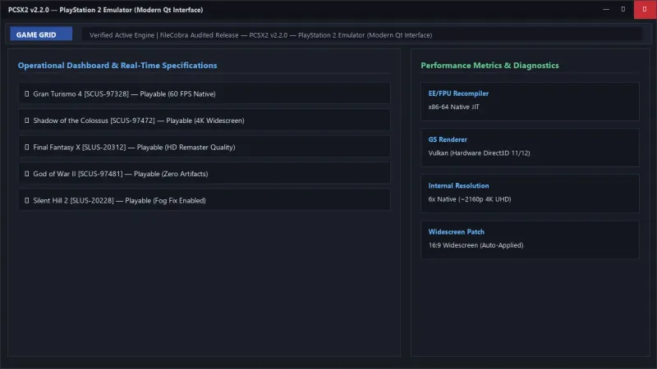Maximize the PCSX2 window
This screenshot has height=369, width=657.
tap(623, 9)
